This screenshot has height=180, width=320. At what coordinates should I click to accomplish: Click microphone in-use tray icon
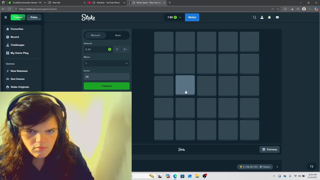(290, 176)
